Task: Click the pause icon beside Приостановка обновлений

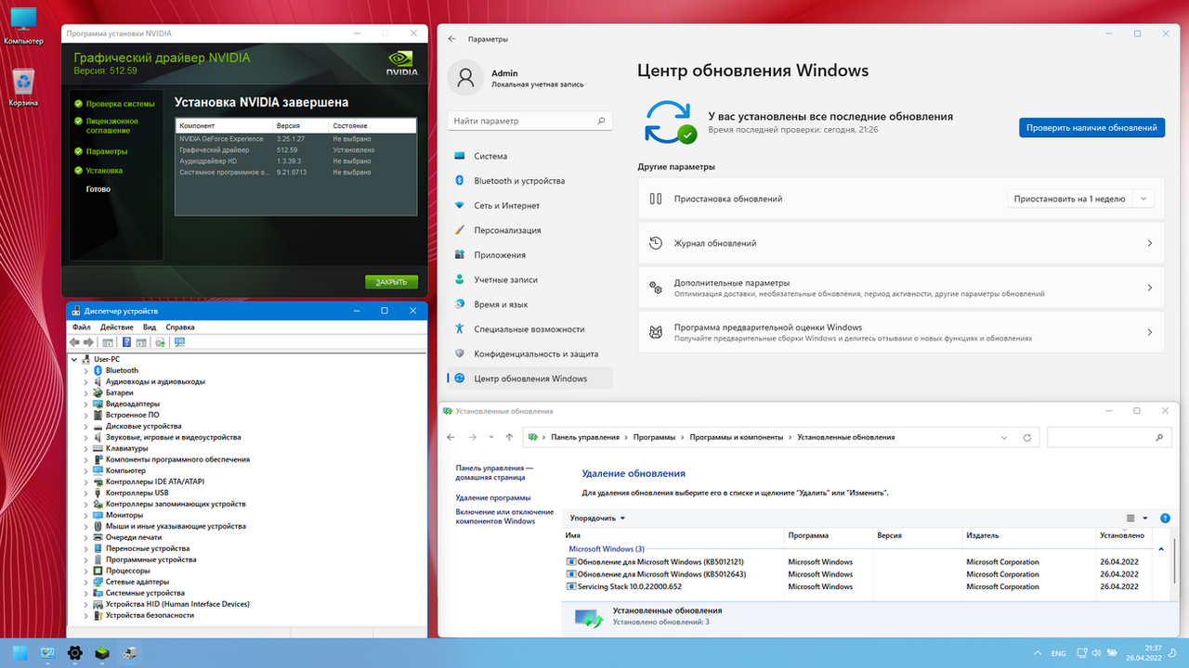Action: (656, 199)
